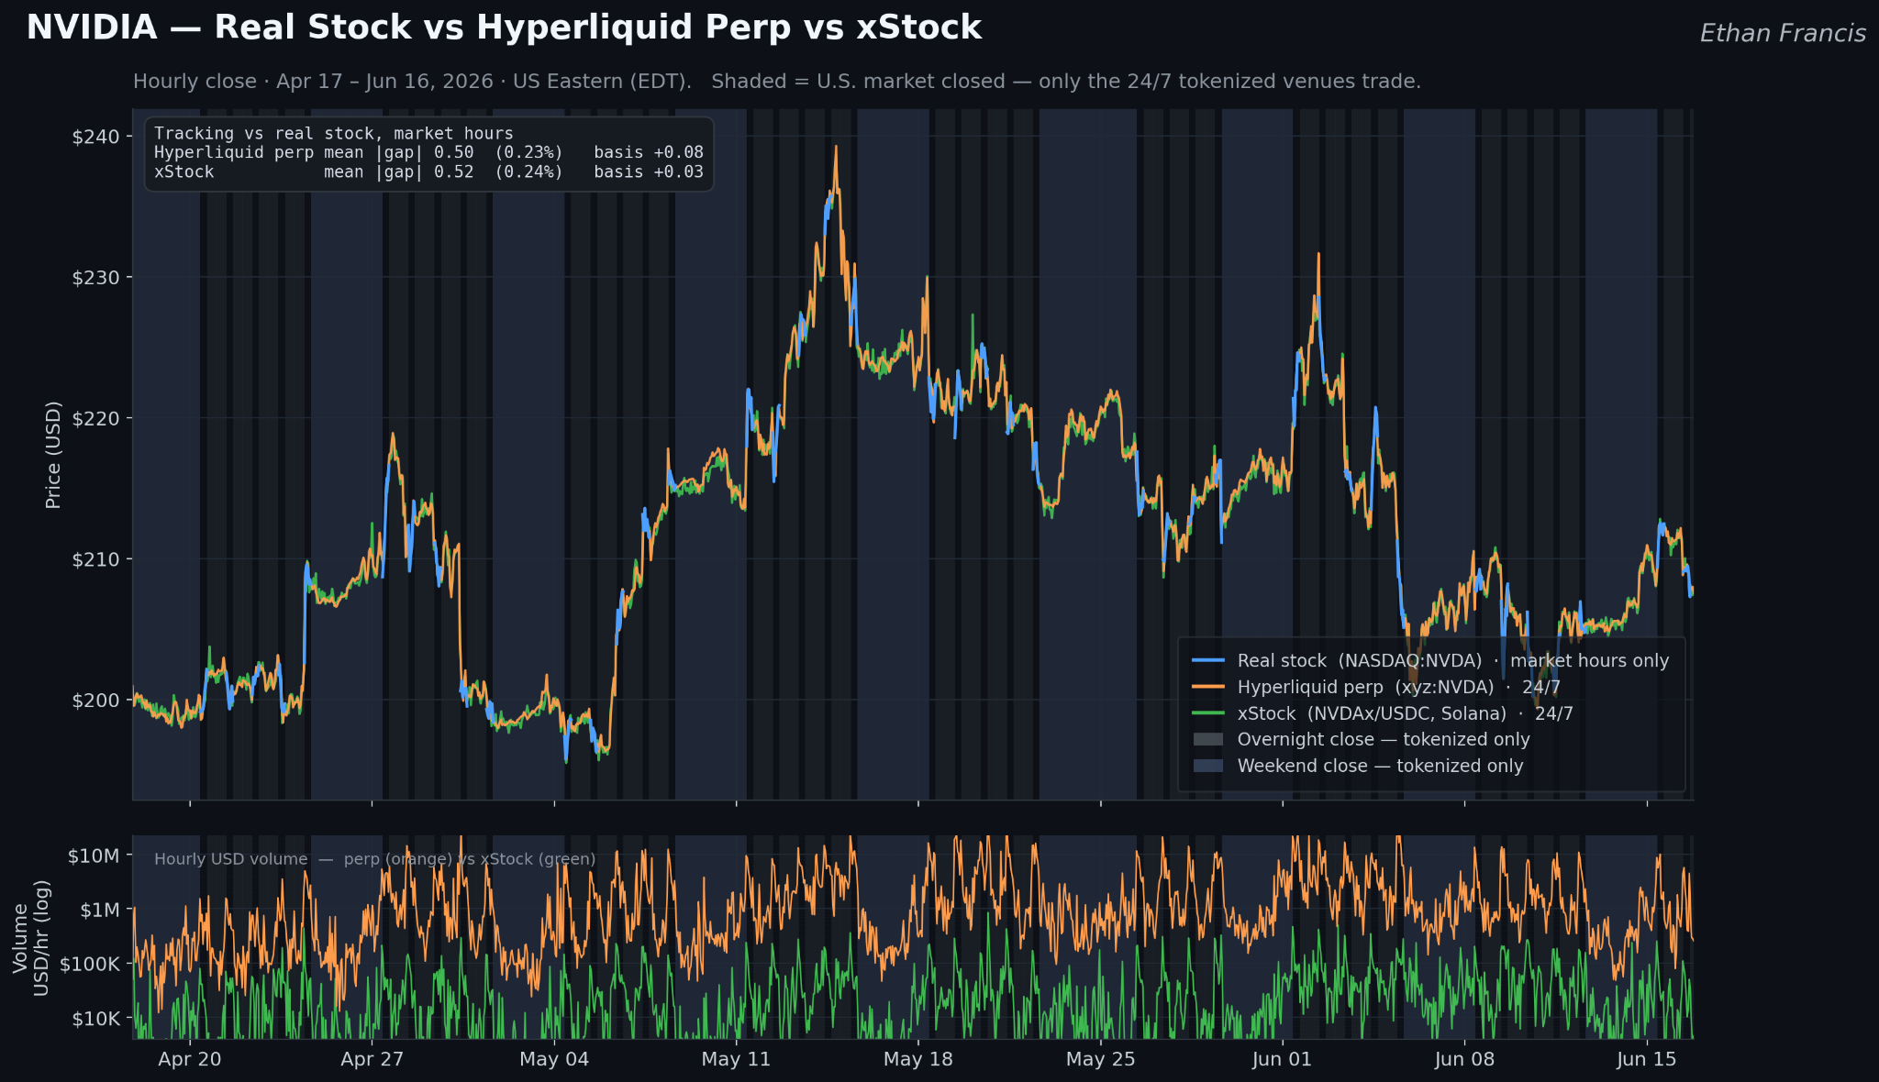Screen dimensions: 1879x1082
Task: Click the $10K volume axis label
Action: coord(95,1019)
